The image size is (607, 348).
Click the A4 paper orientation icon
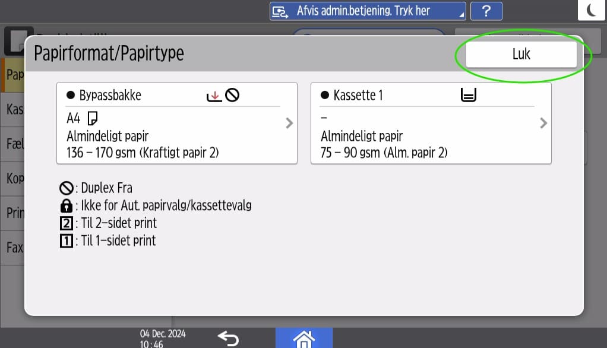(x=93, y=119)
